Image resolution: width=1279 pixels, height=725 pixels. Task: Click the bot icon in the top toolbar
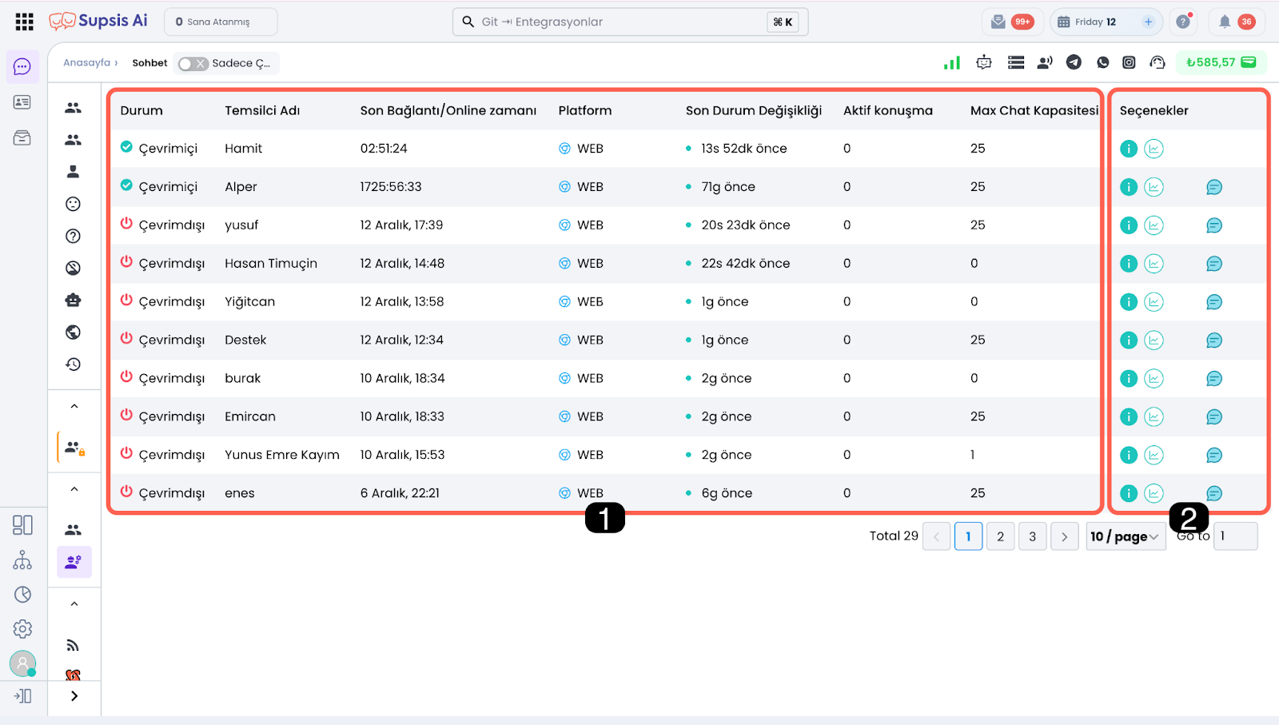pos(984,62)
